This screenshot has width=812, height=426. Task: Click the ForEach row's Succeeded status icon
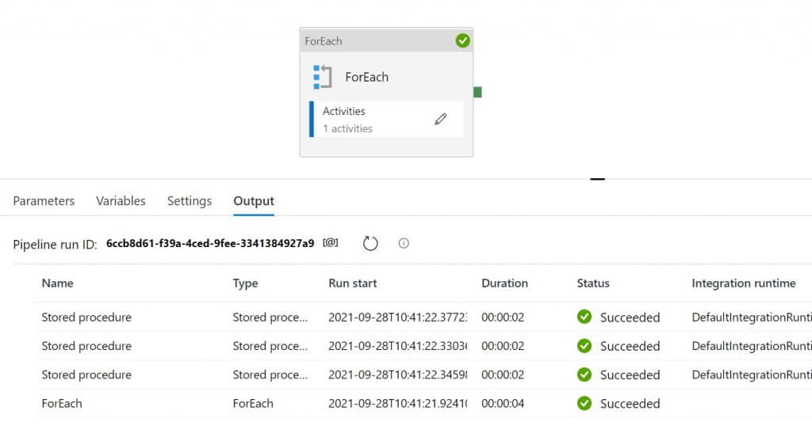pos(584,403)
